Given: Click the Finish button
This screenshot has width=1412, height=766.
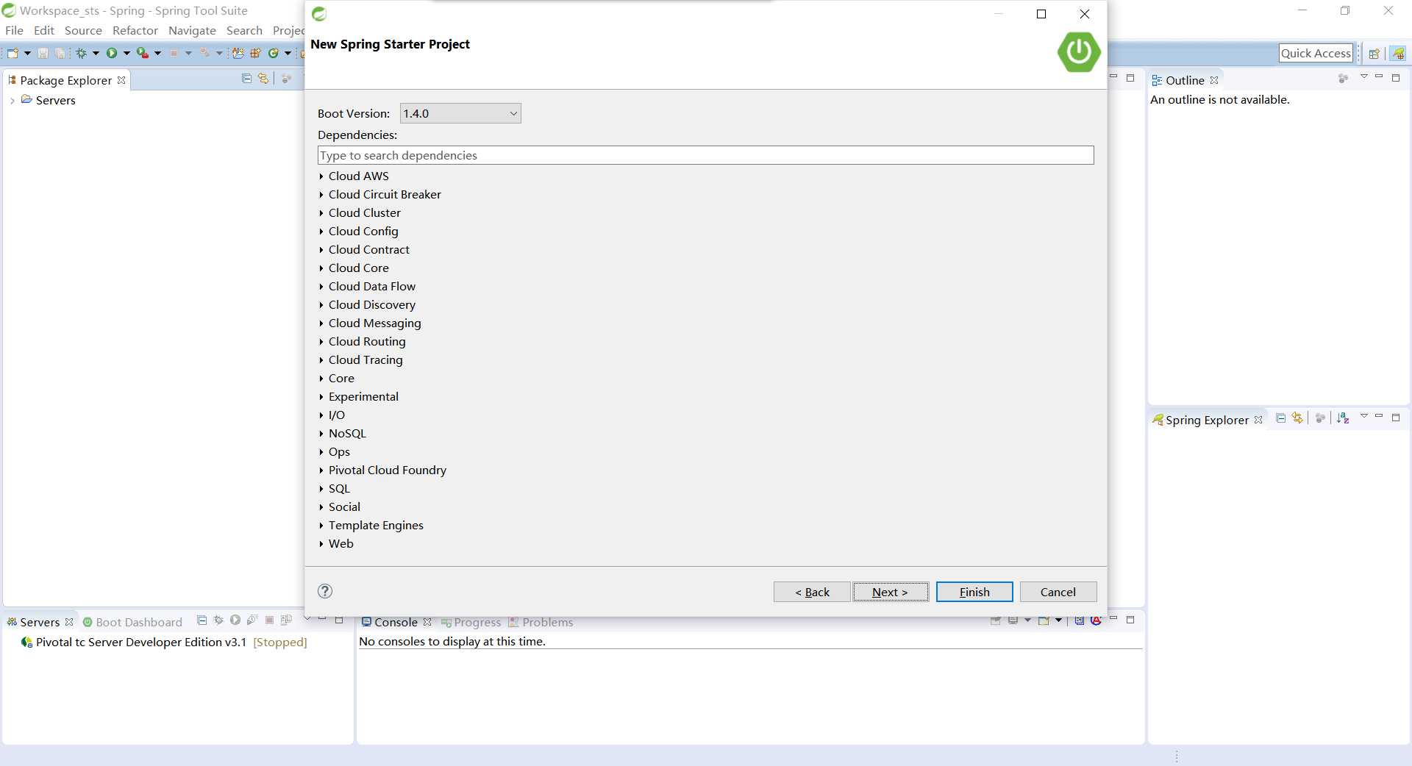Looking at the screenshot, I should click(x=974, y=592).
